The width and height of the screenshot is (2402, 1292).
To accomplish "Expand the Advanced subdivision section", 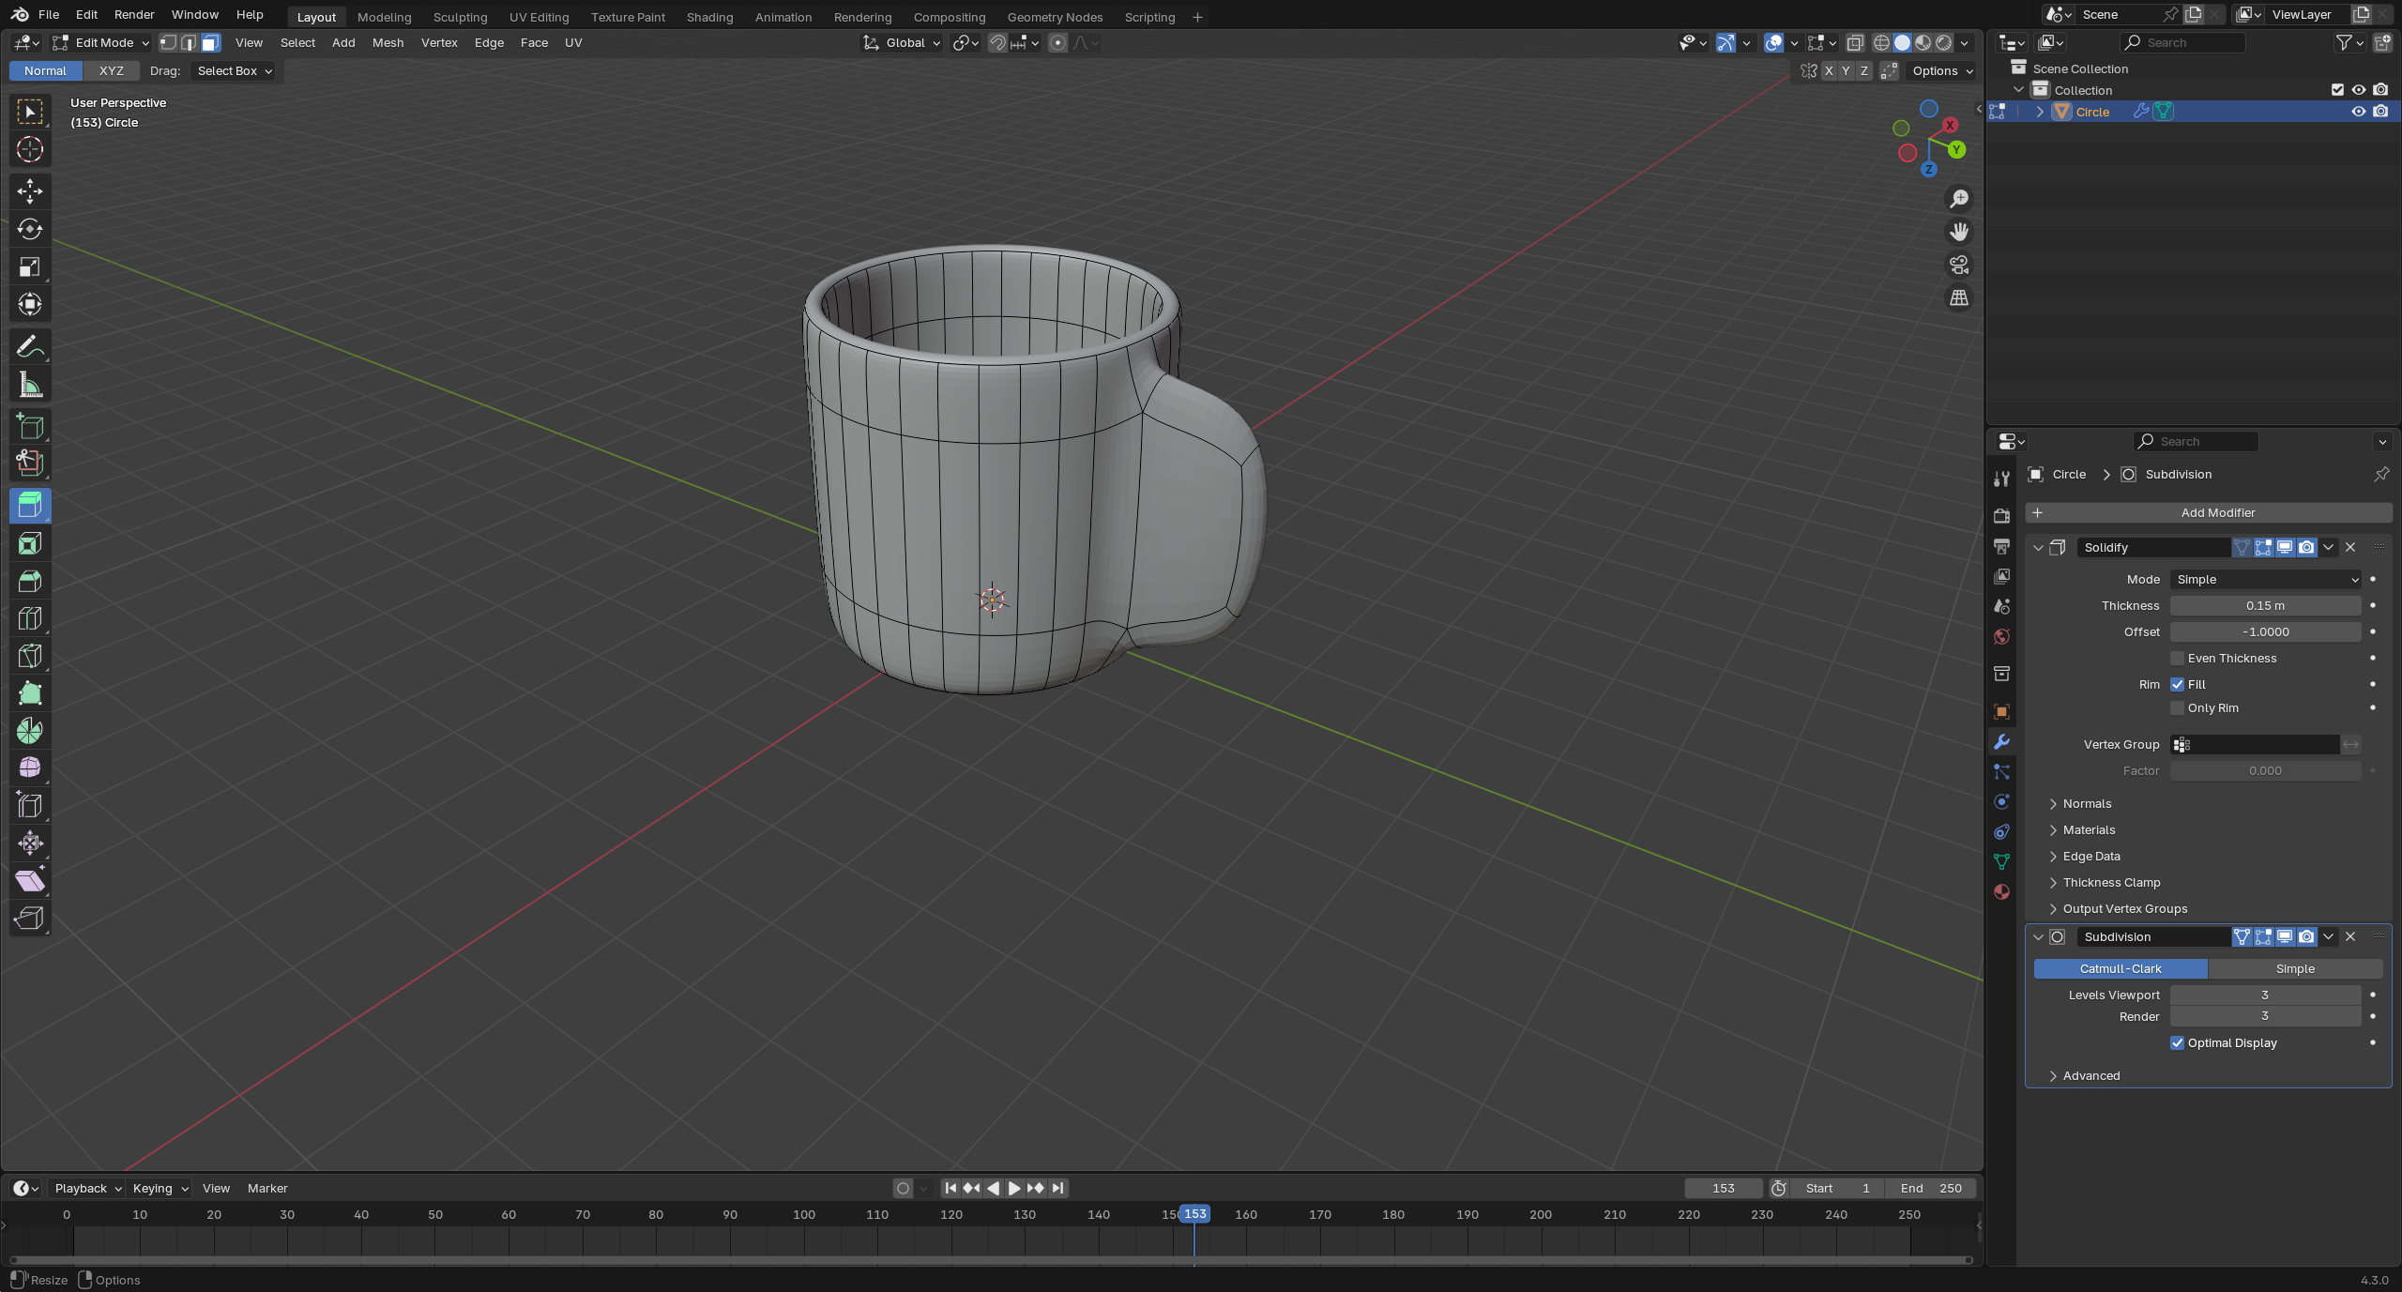I will tap(2090, 1075).
